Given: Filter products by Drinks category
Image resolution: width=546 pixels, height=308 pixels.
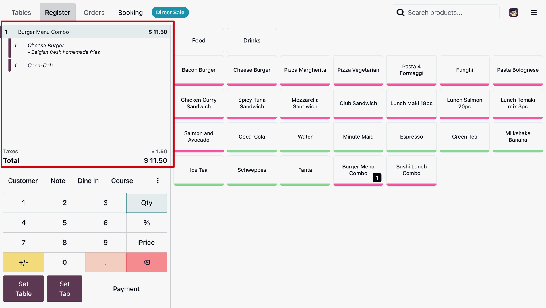Looking at the screenshot, I should (x=252, y=40).
